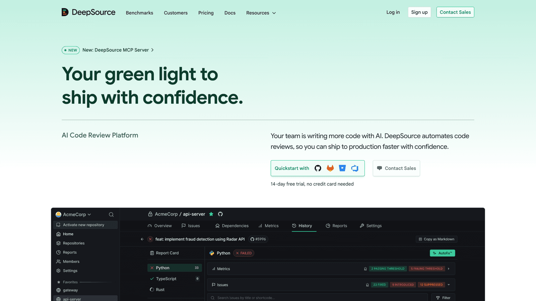
Task: Click the red failed-status icon beside the commit title
Action: 150,239
